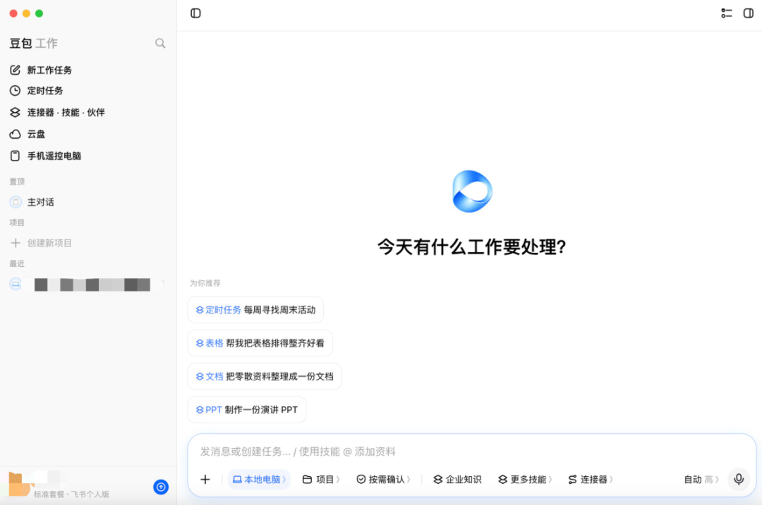Screen dimensions: 762x505
Task: Expand the 按需确认 dropdown
Action: click(383, 479)
